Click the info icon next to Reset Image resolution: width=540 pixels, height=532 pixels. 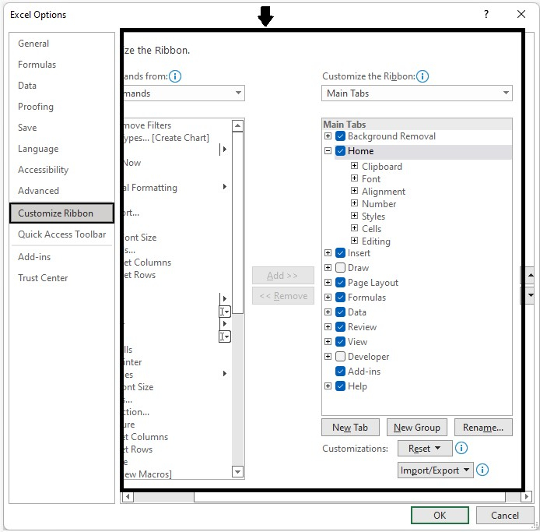[461, 448]
